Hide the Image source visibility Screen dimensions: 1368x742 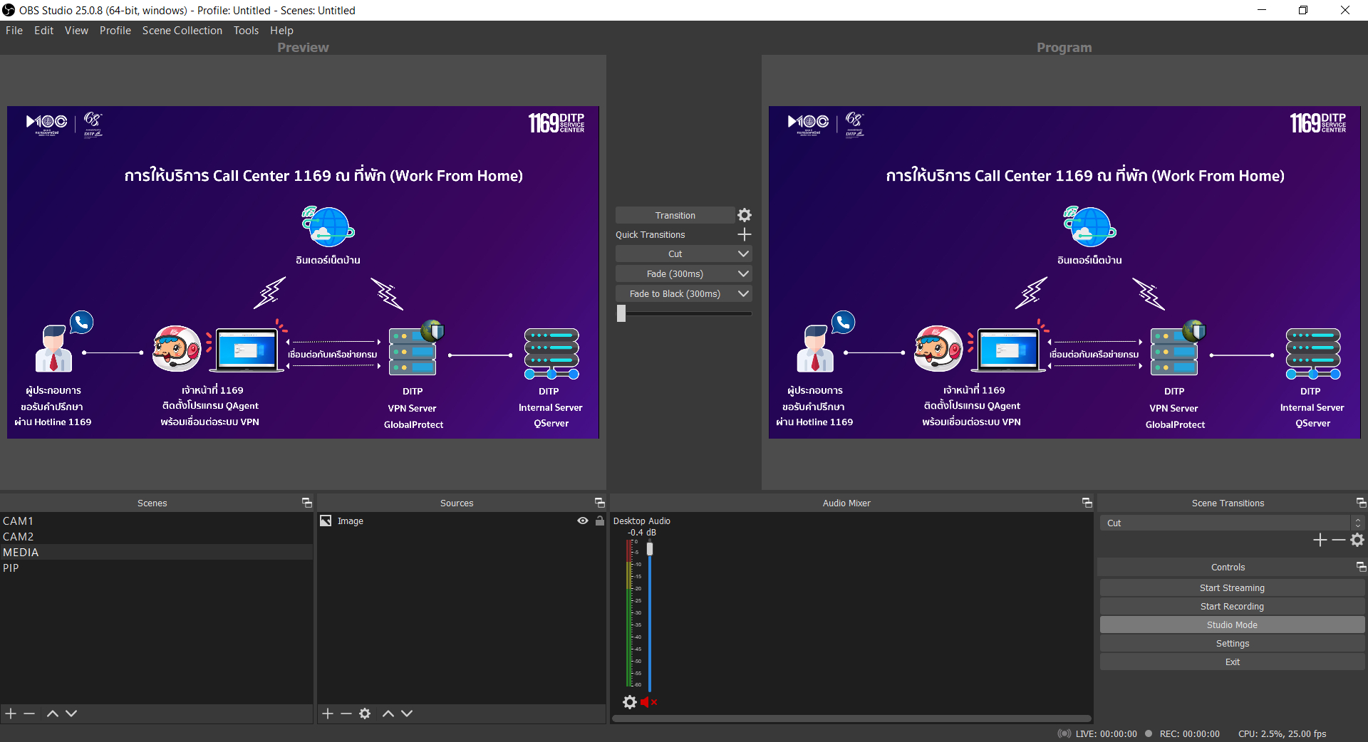pos(583,521)
